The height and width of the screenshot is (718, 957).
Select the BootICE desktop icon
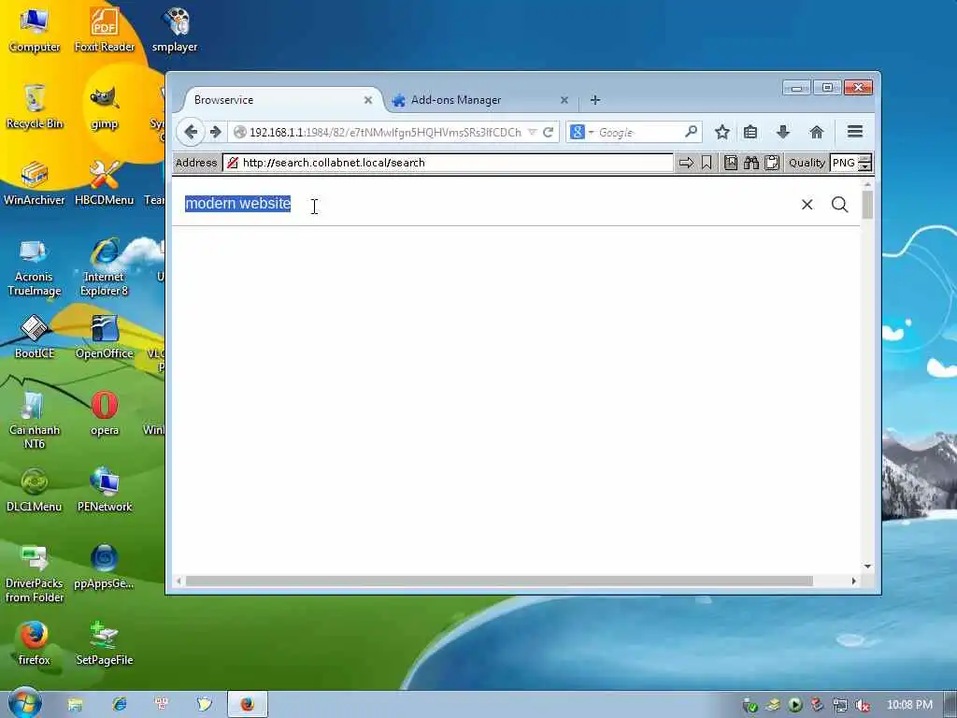(x=35, y=337)
